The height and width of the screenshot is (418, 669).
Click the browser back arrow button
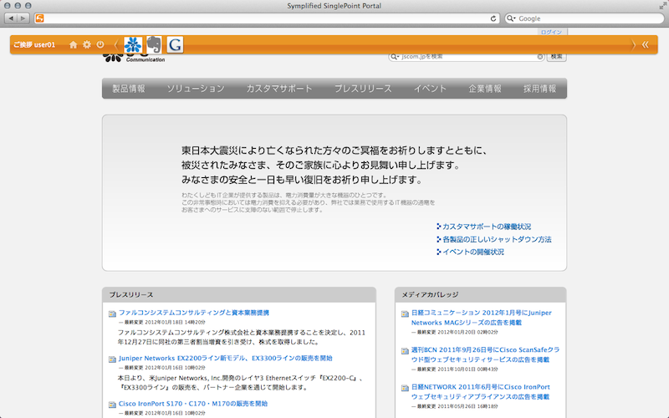(11, 18)
